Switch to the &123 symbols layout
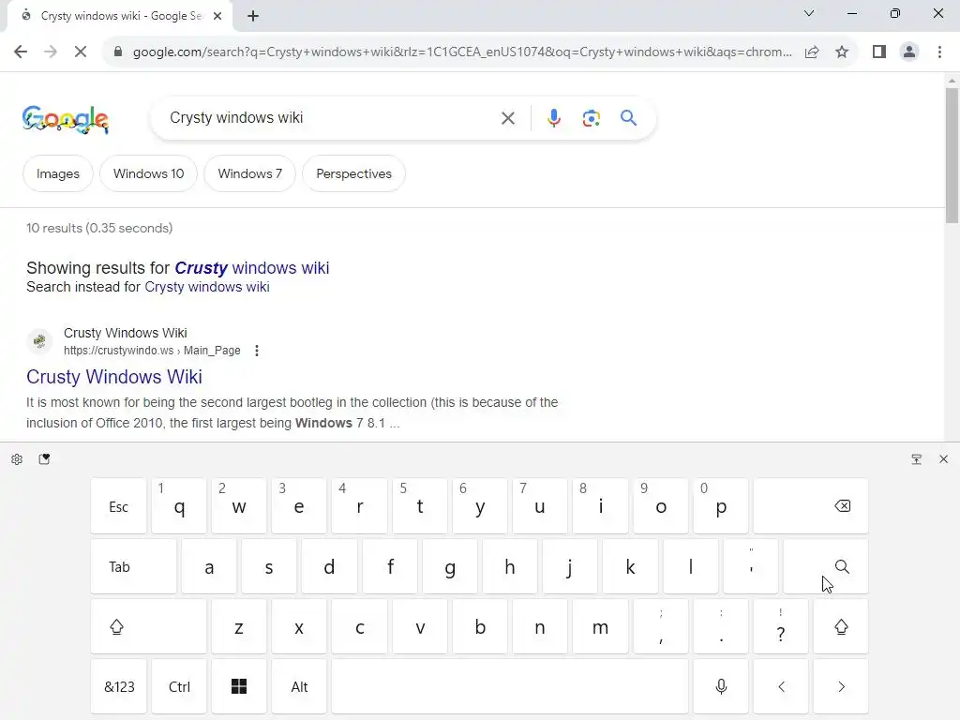Image resolution: width=960 pixels, height=720 pixels. (x=119, y=686)
